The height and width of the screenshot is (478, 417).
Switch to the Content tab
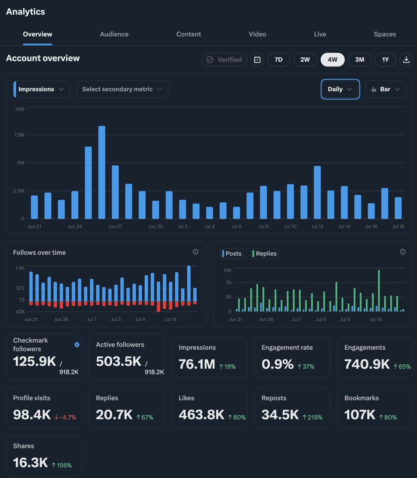[189, 34]
